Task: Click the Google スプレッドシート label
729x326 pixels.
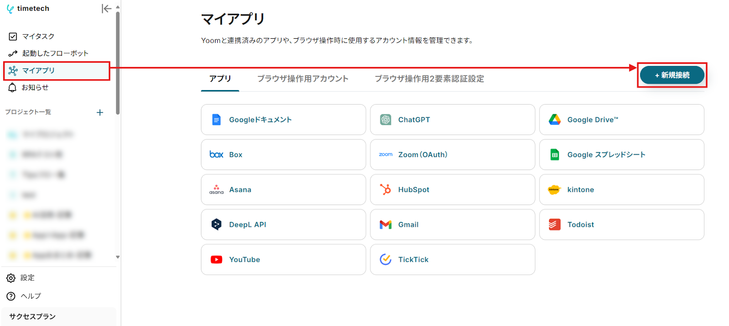Action: [x=606, y=155]
